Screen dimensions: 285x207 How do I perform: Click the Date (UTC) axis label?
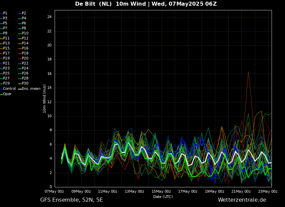tap(163, 197)
